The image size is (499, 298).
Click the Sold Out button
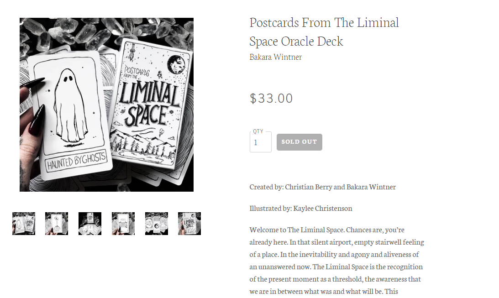click(299, 142)
